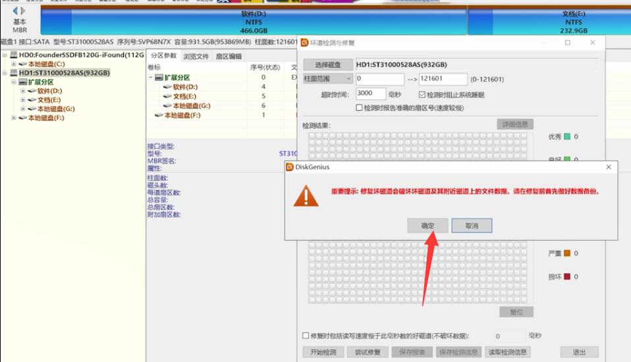Click the 文档(E:) icon in partition list

pyautogui.click(x=167, y=96)
